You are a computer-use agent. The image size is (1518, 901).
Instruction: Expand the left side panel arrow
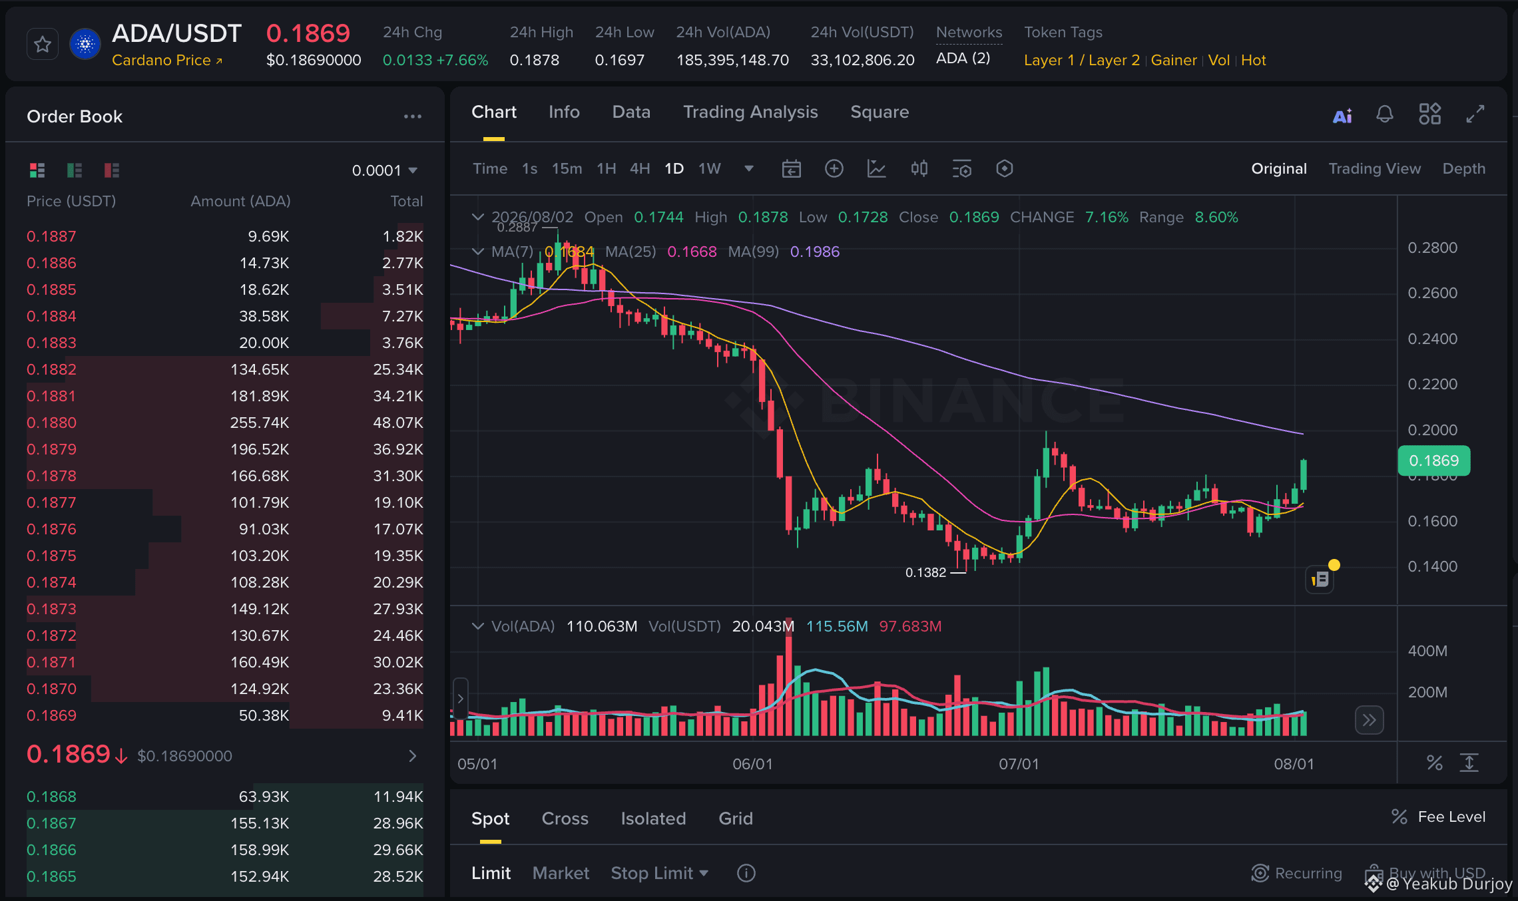(460, 699)
